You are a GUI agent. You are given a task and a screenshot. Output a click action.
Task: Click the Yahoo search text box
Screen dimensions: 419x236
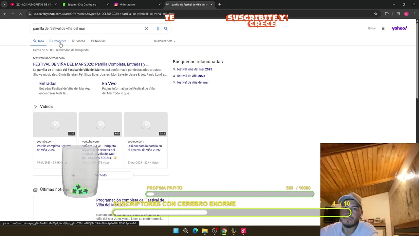click(x=87, y=29)
